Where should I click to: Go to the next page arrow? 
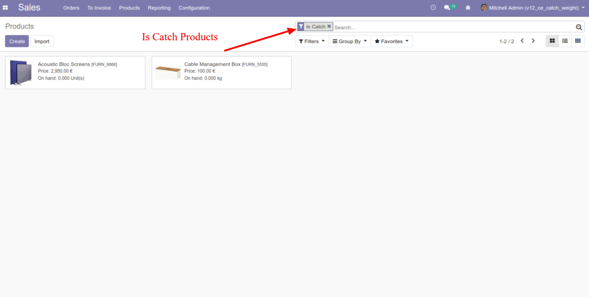click(x=533, y=41)
